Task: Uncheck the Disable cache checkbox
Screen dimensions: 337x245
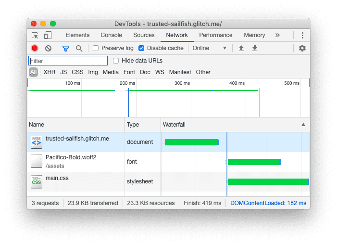Action: point(141,48)
